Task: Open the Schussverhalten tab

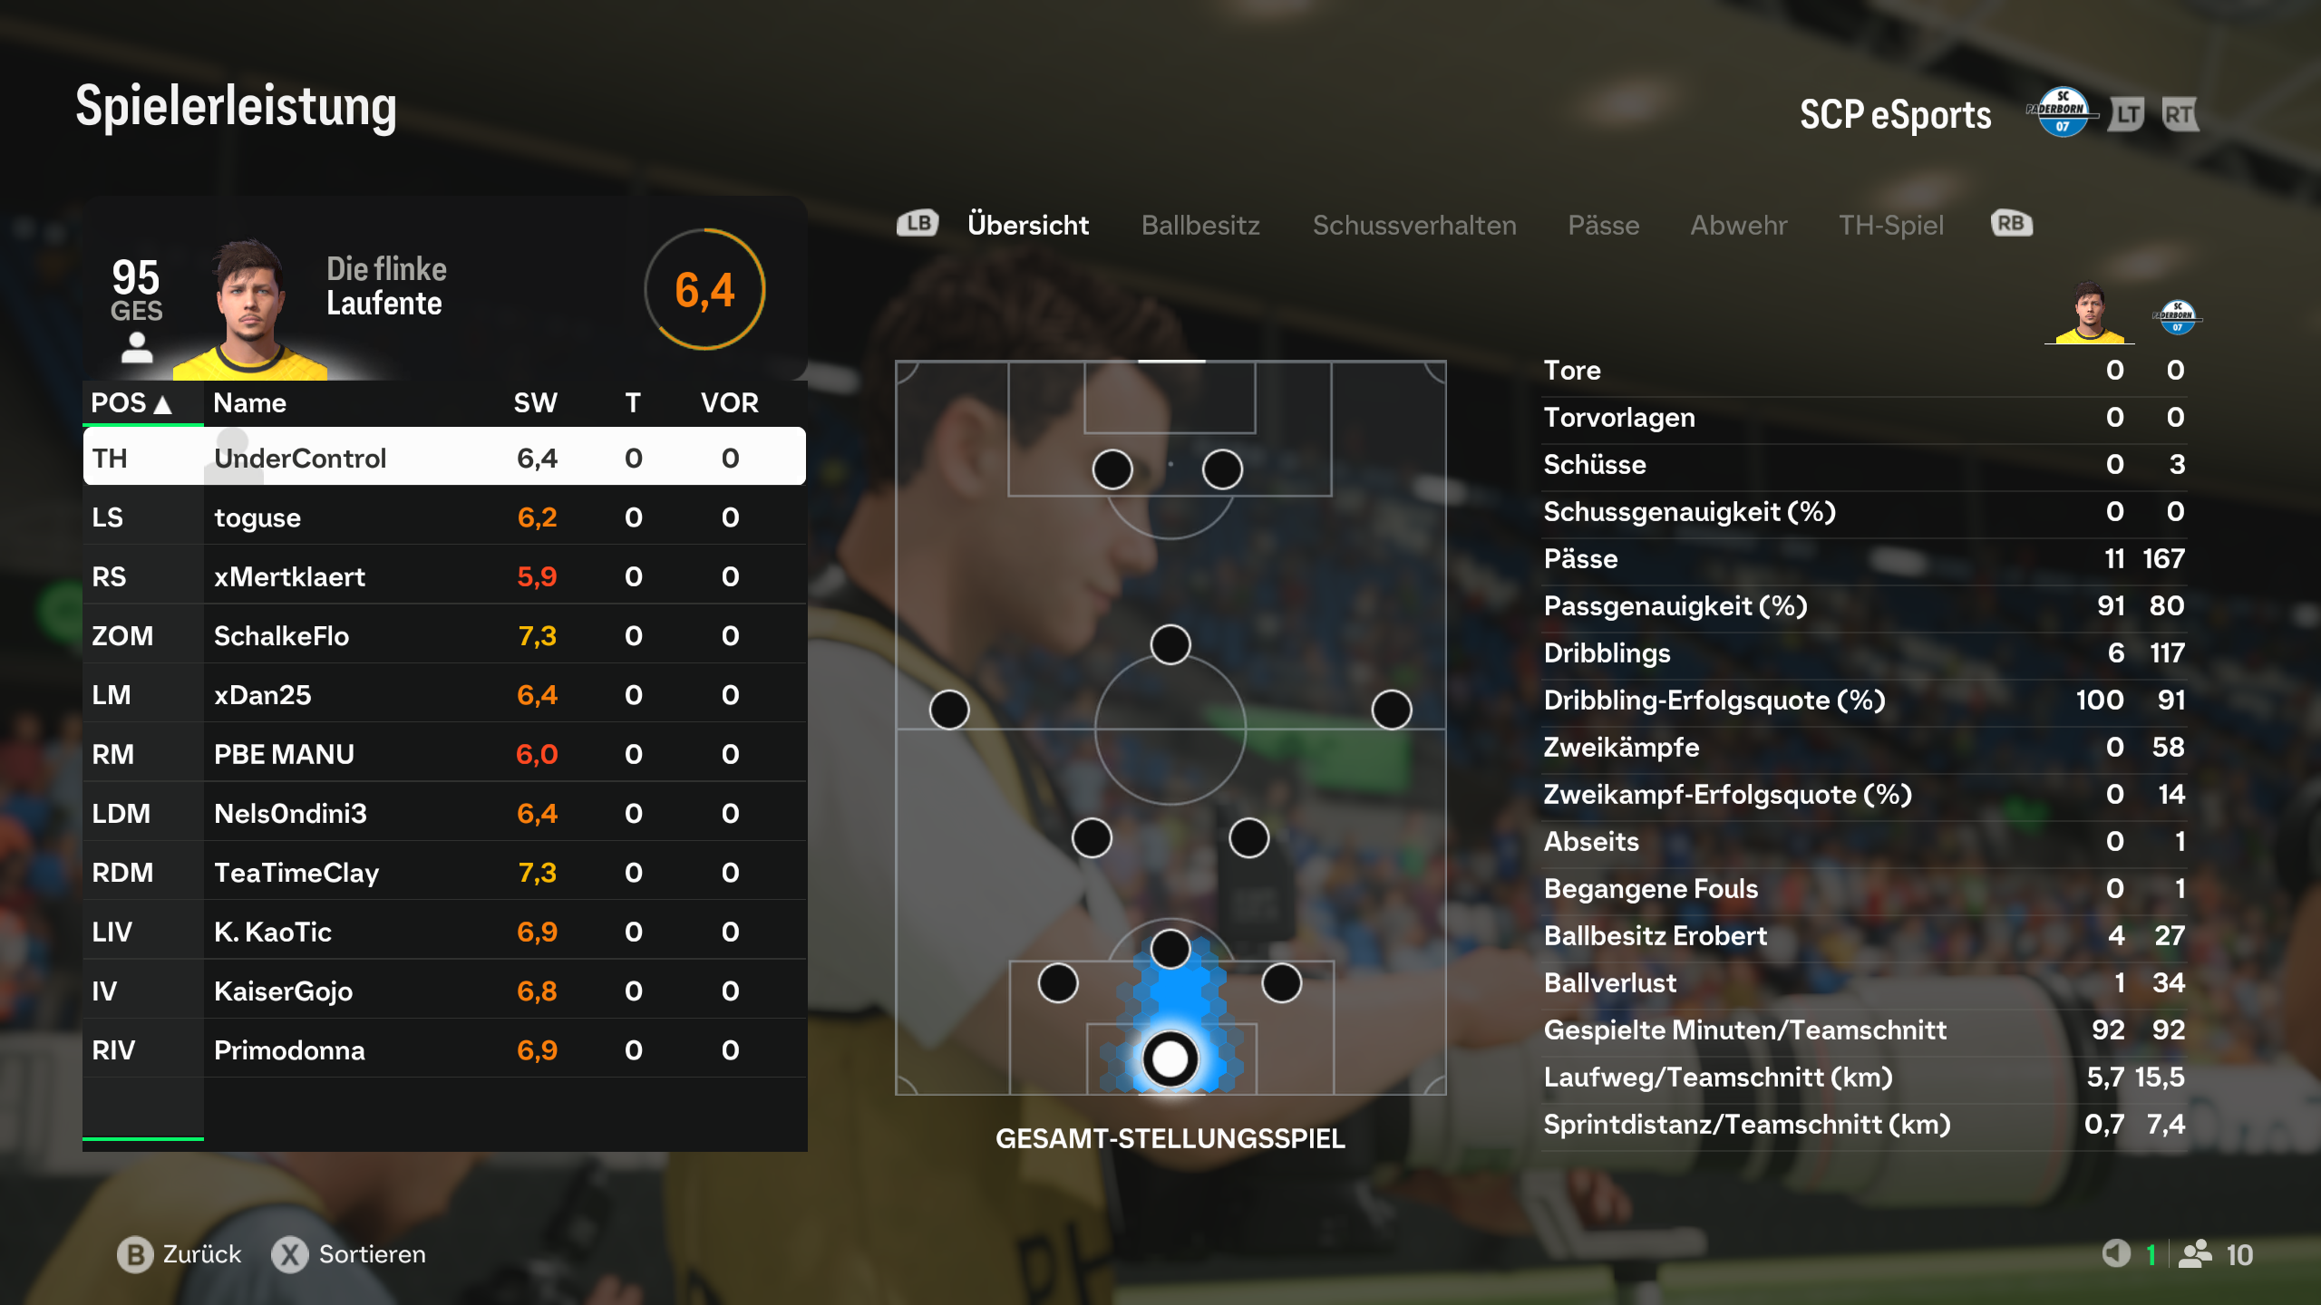Action: 1414,225
